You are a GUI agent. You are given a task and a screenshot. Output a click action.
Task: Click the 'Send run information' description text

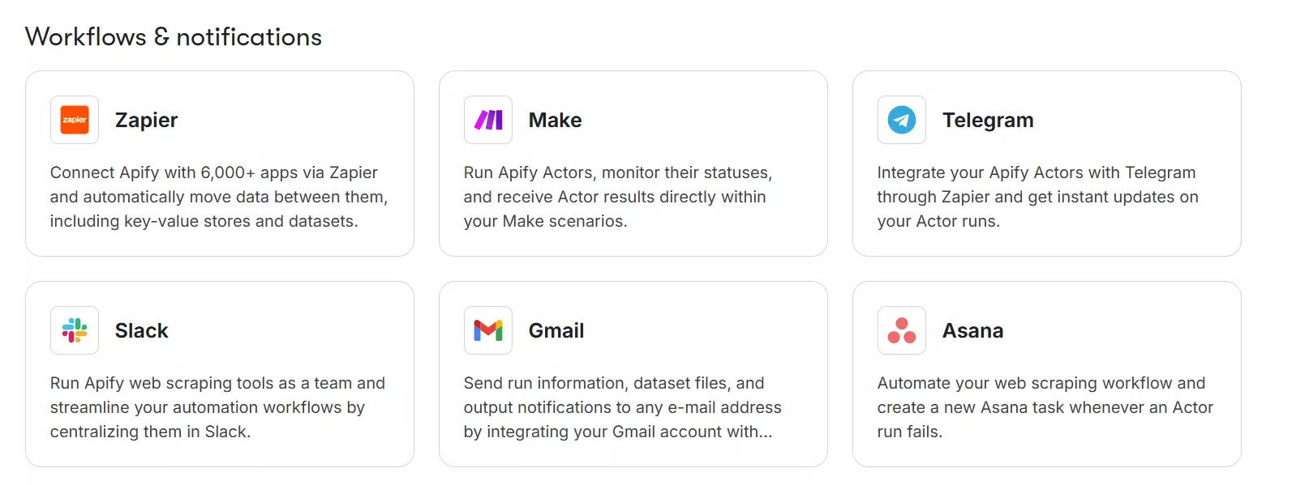(622, 407)
